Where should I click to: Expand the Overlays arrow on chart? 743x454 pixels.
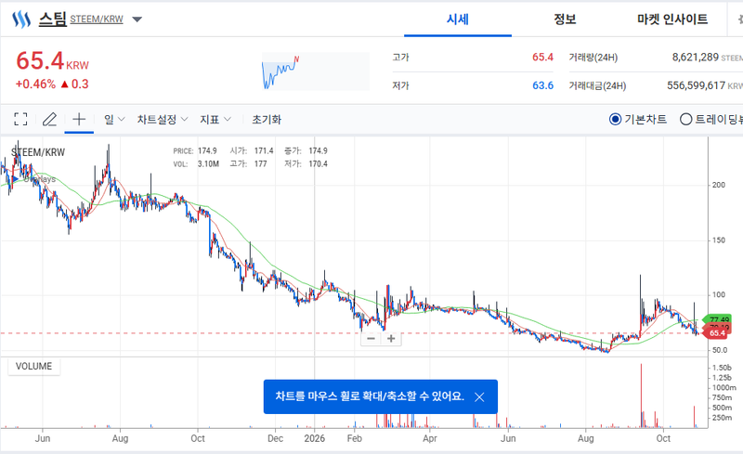point(15,179)
